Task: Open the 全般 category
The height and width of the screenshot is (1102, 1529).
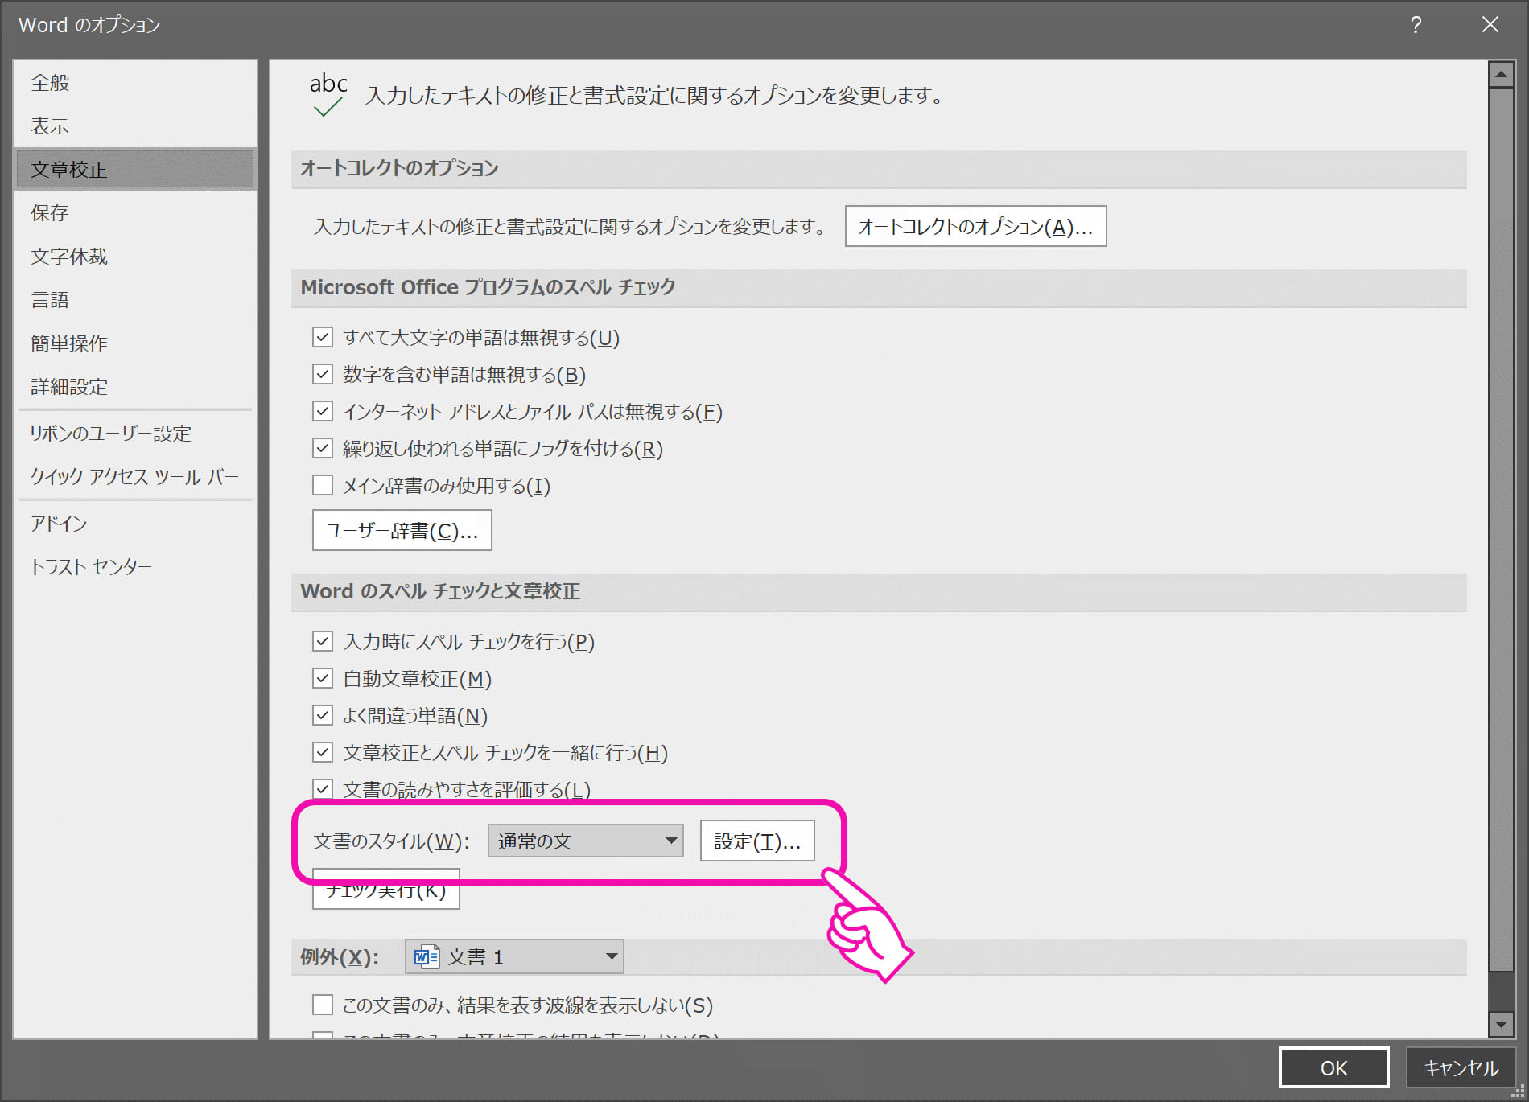Action: [134, 83]
